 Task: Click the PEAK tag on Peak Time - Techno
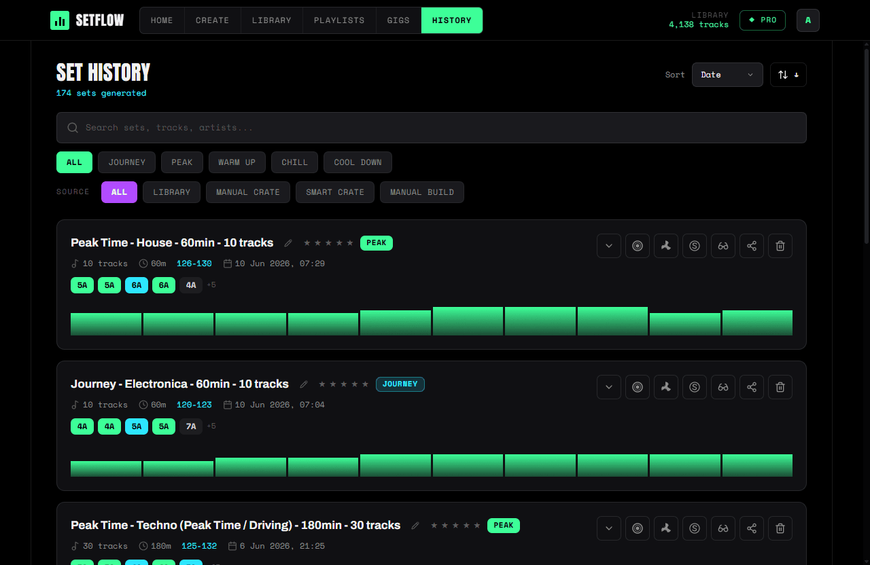pos(504,526)
